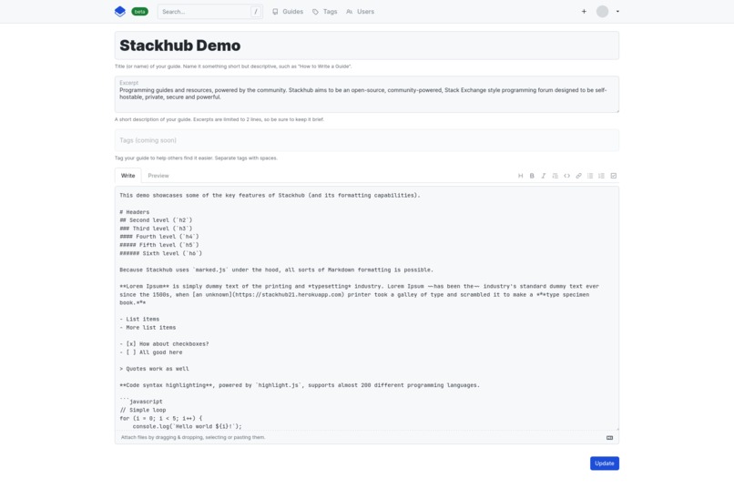Insert a bulleted list
This screenshot has width=734, height=489.
(x=590, y=176)
